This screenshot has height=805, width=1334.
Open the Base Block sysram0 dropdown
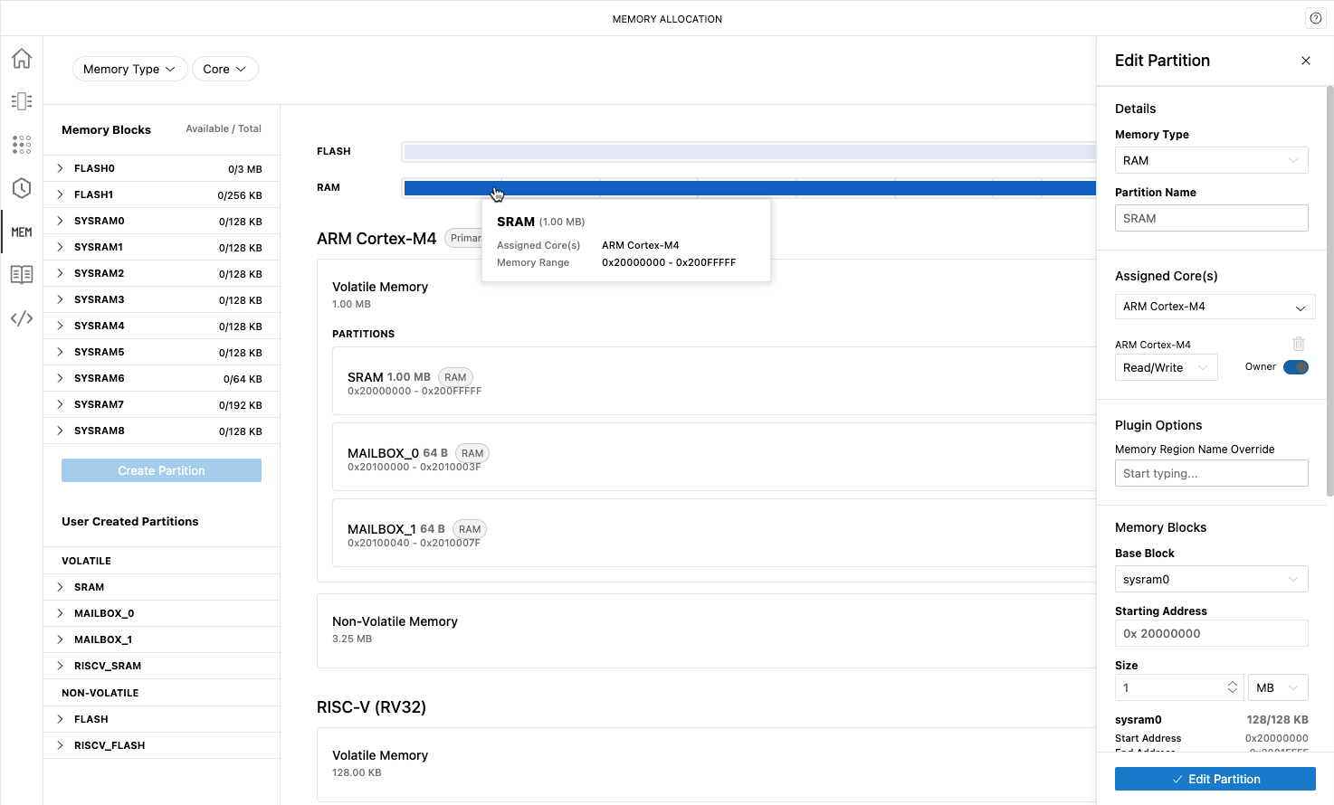pos(1211,579)
